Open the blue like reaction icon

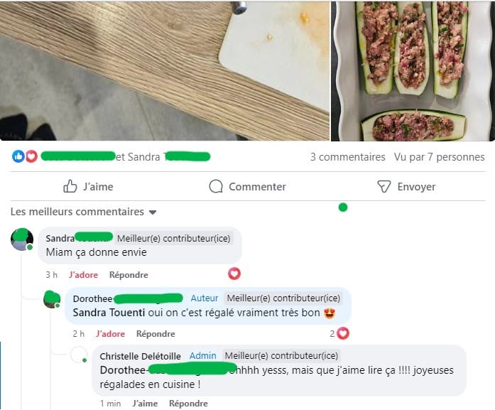coord(18,156)
